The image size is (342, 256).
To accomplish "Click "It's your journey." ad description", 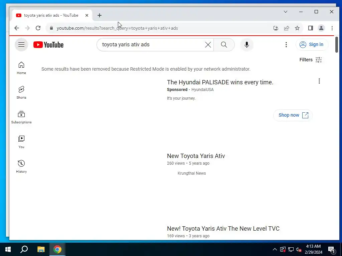I will (x=181, y=98).
